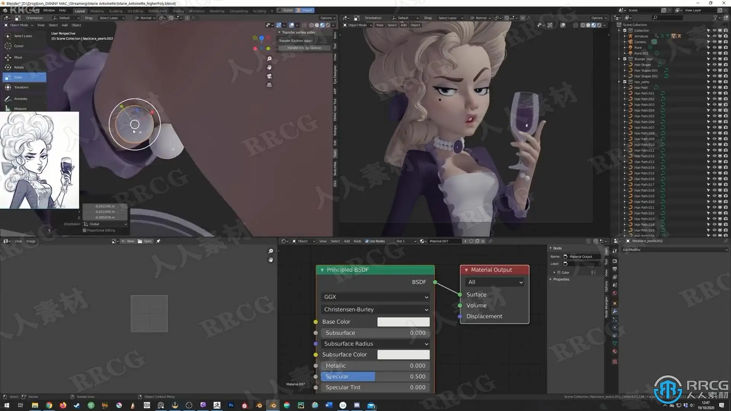Switch perspective/orthographic with the grid icon
This screenshot has width=731, height=411.
269,85
